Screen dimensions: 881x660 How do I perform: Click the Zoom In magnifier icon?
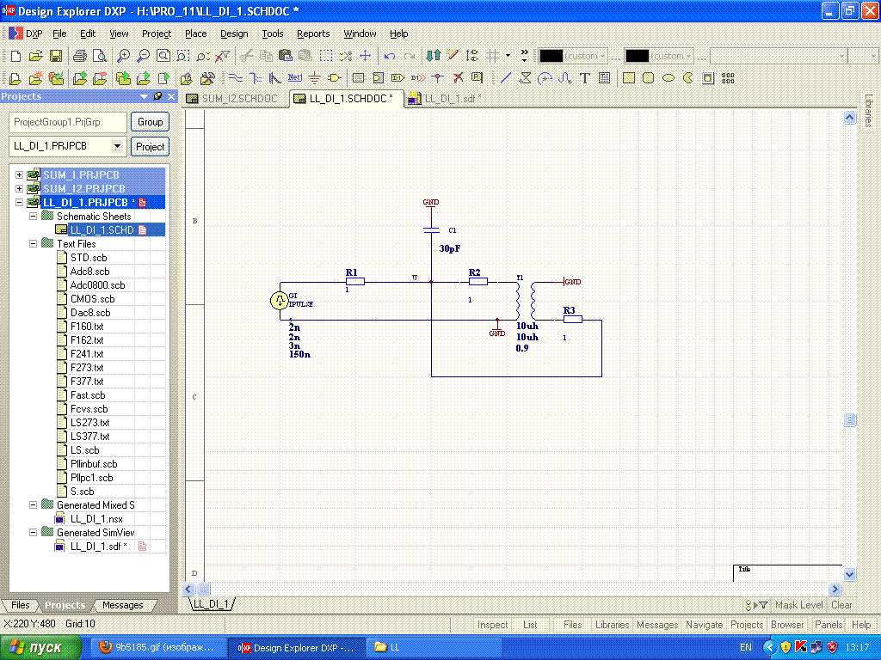click(x=123, y=56)
